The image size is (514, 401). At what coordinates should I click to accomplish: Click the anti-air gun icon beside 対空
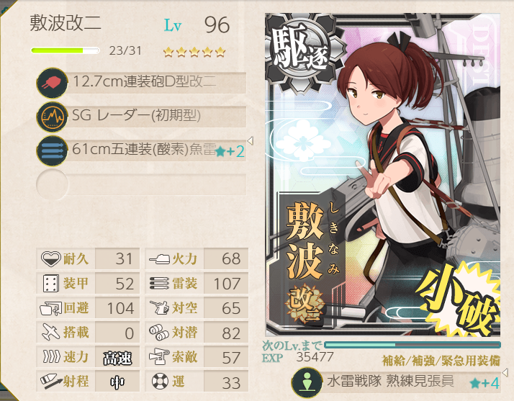[x=159, y=307]
